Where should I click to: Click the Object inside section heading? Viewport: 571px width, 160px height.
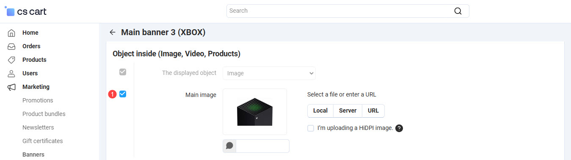(177, 54)
